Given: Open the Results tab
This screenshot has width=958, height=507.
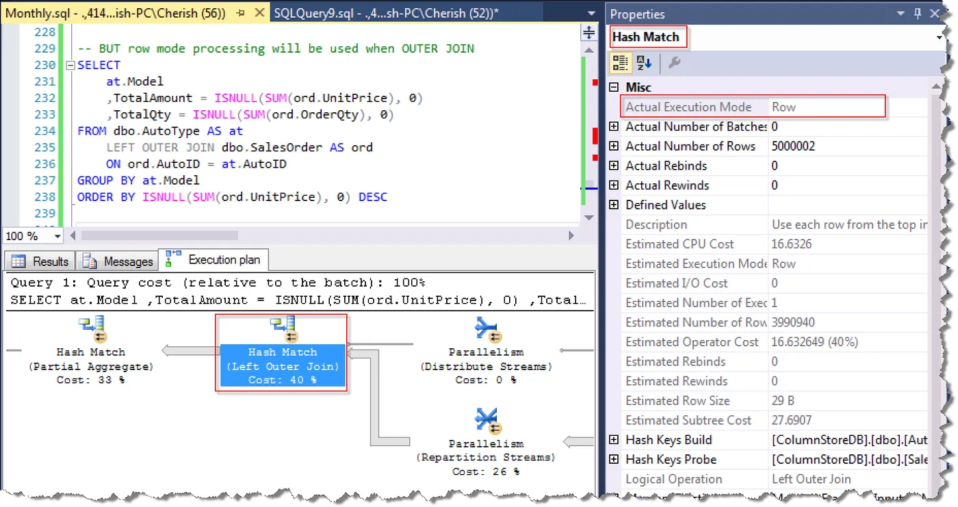Looking at the screenshot, I should [41, 261].
